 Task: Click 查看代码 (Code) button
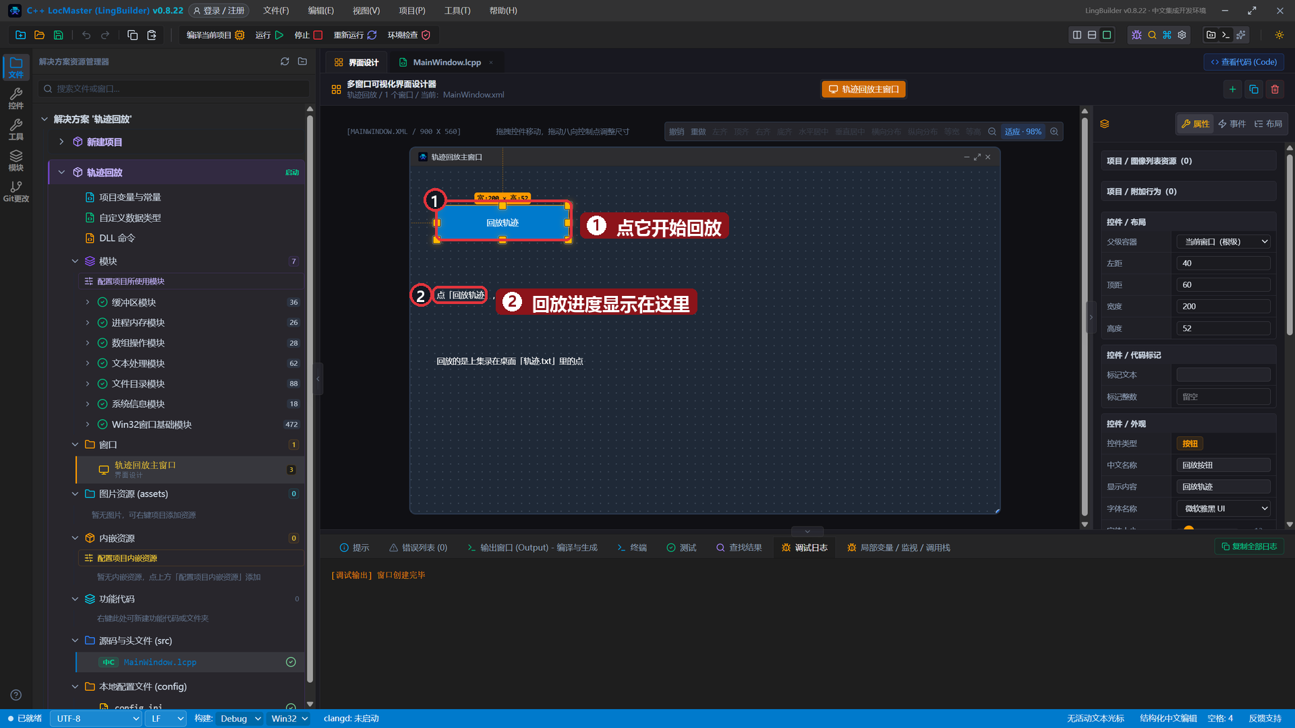click(x=1244, y=62)
